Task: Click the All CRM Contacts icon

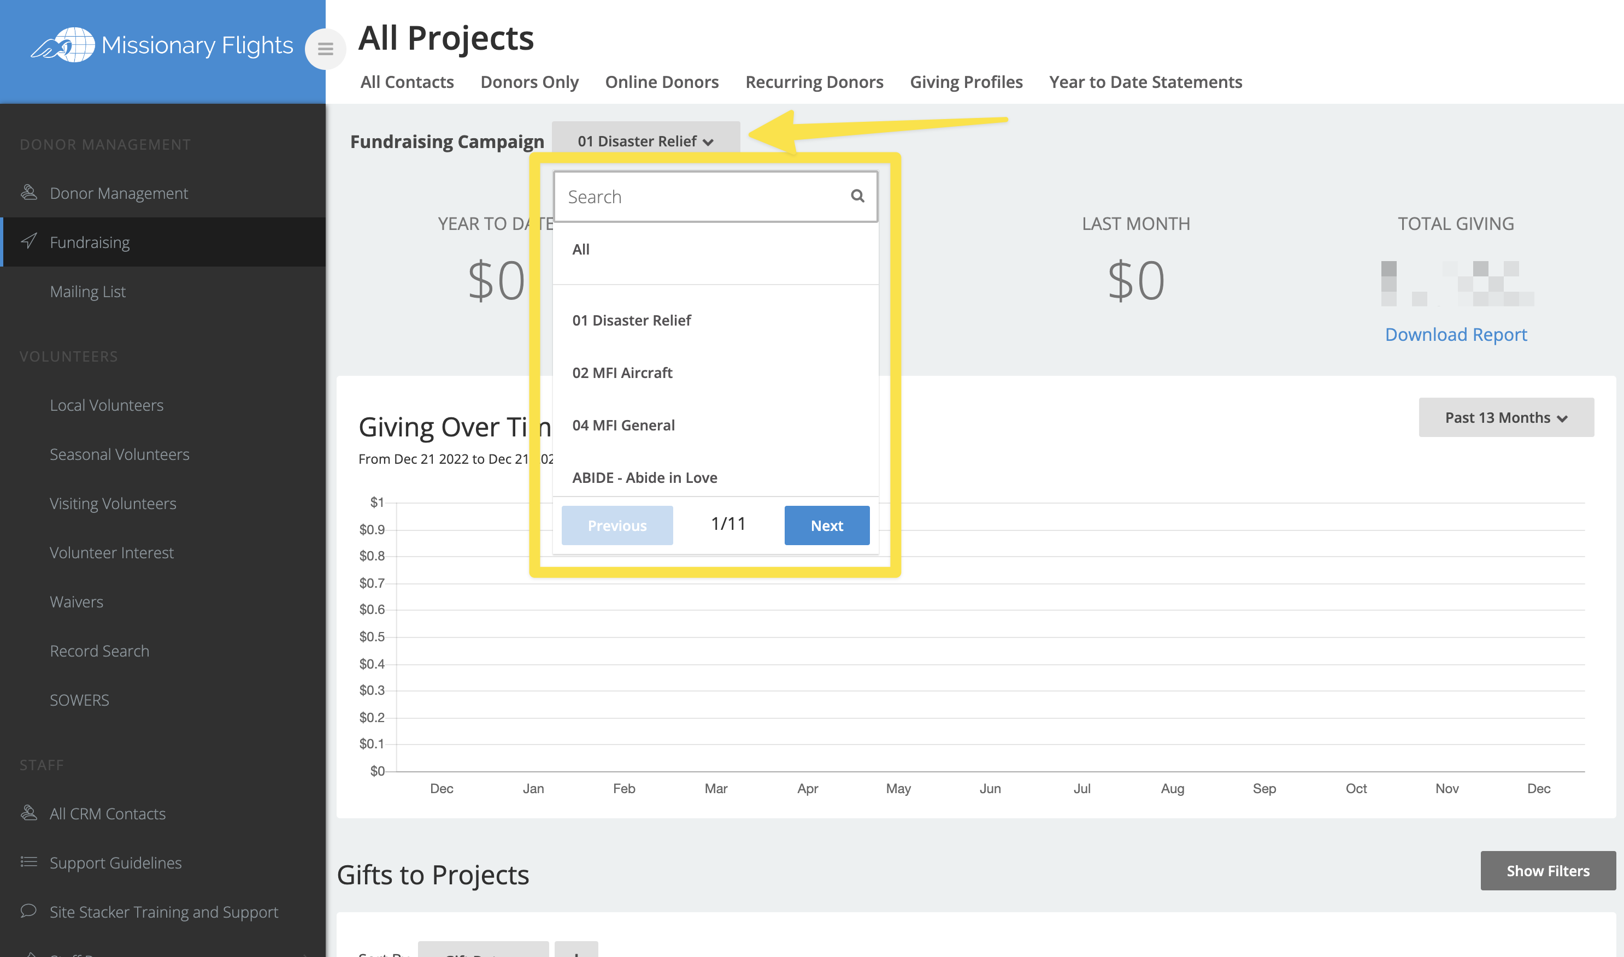Action: click(x=28, y=813)
